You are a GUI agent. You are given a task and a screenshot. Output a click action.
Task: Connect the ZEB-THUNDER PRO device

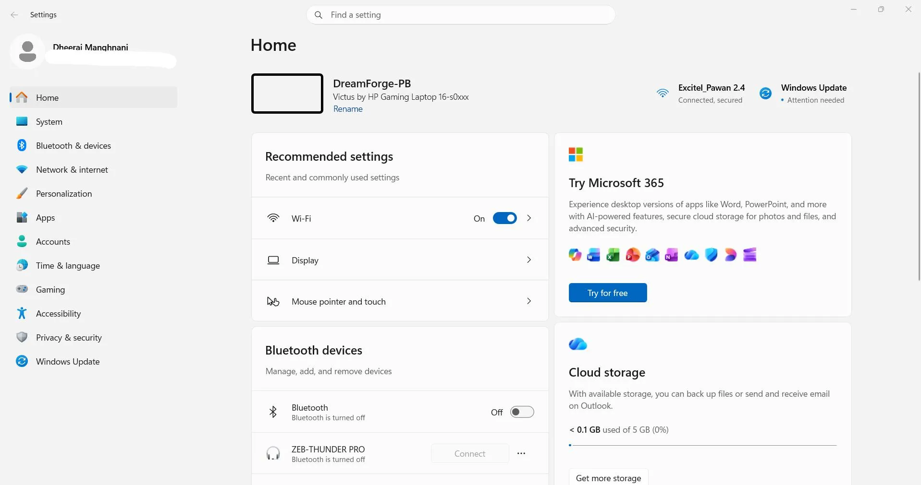pos(470,453)
